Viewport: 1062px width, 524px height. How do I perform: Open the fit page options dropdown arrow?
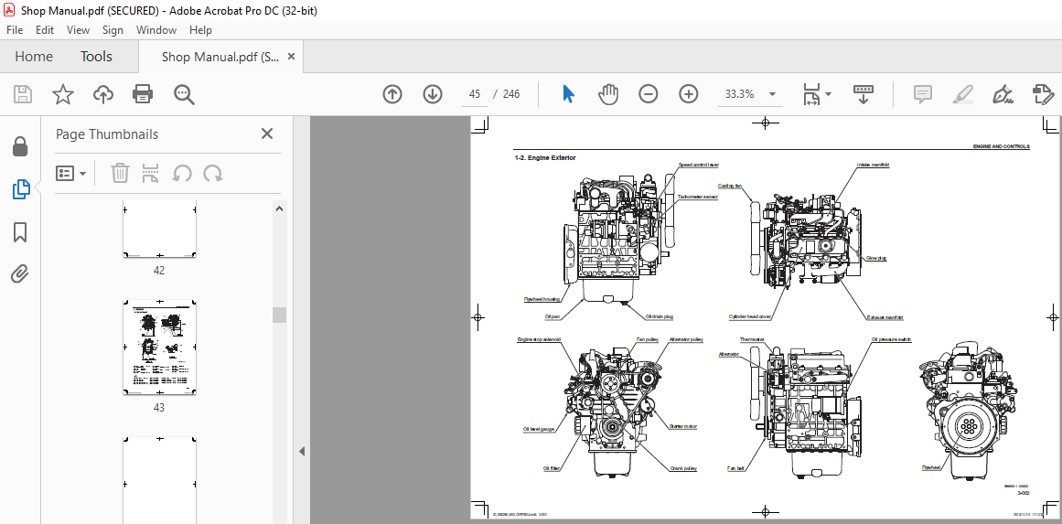[829, 95]
